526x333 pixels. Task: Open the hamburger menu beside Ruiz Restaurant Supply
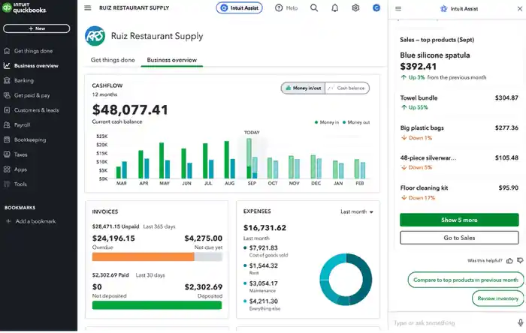[88, 7]
